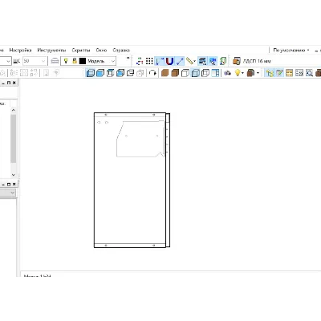Select the white hidden-line cube mode
321x321 pixels.
(x=185, y=73)
